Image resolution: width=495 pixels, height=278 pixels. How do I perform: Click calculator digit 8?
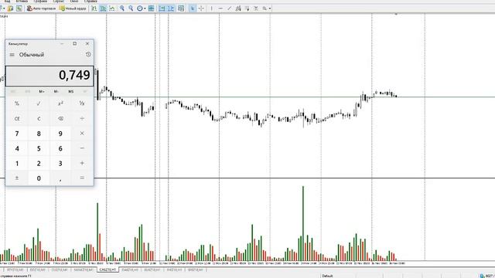pyautogui.click(x=39, y=134)
